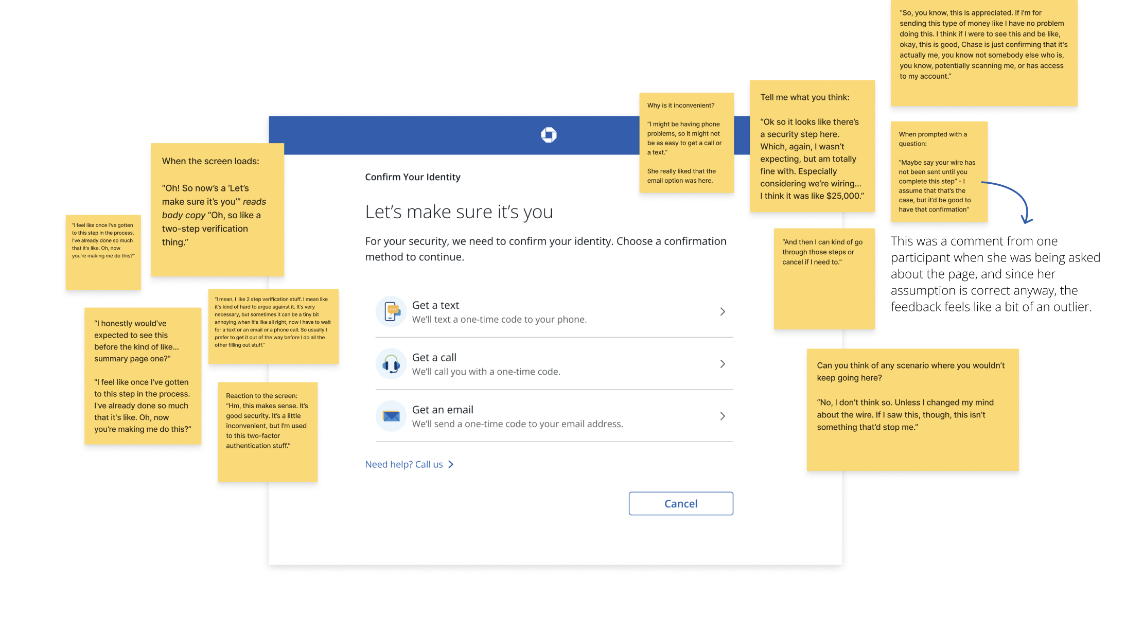
Task: Open the Need help? Call us link
Action: [x=404, y=464]
